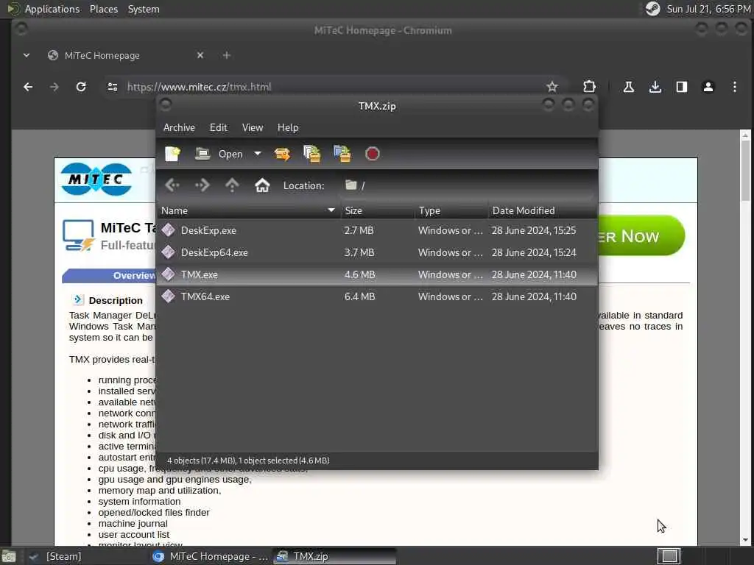The width and height of the screenshot is (754, 565).
Task: Go up one level in archive
Action: (x=232, y=185)
